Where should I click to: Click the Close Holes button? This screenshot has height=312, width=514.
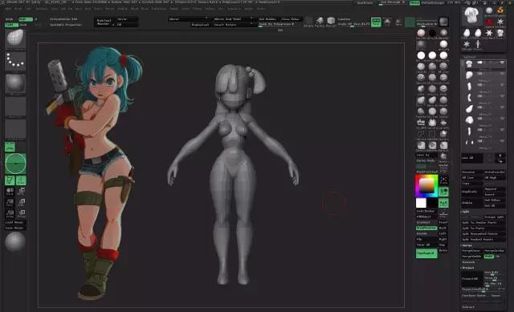[291, 19]
